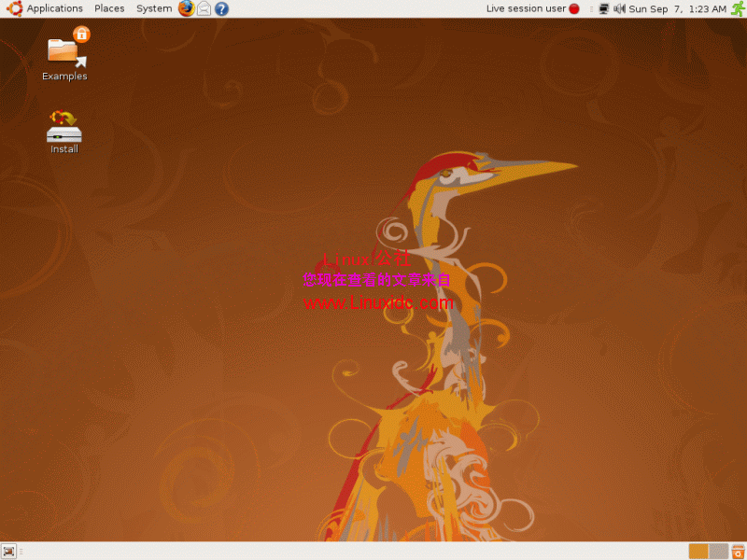Open the Evolution mail icon

[x=204, y=8]
